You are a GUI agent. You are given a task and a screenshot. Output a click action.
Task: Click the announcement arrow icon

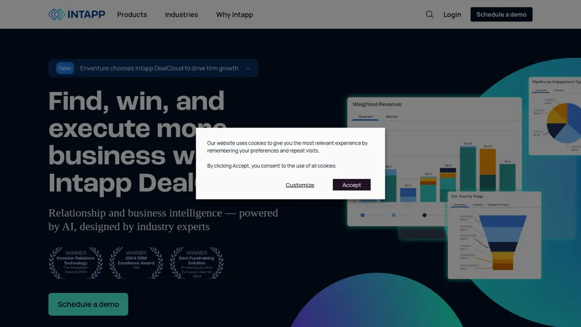pyautogui.click(x=247, y=69)
